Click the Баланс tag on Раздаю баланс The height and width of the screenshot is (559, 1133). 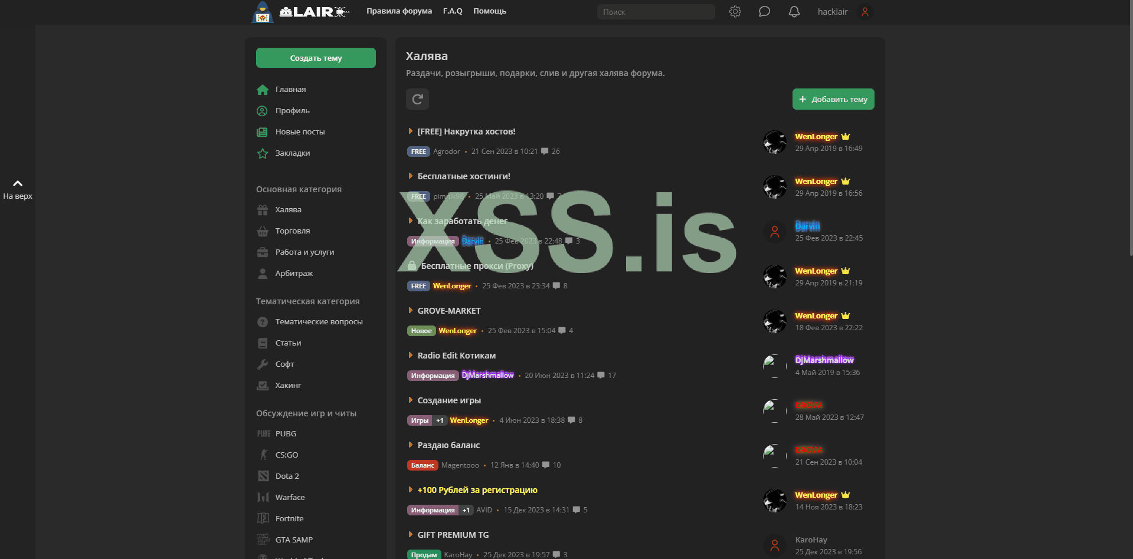point(423,465)
